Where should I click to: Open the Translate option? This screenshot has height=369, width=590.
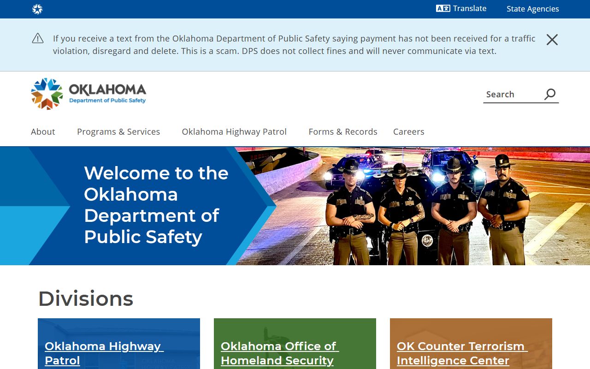point(461,8)
